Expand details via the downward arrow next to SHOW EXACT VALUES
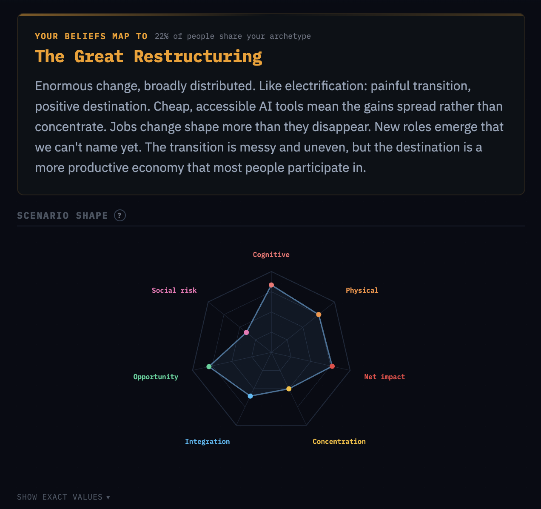The width and height of the screenshot is (541, 509). click(108, 497)
